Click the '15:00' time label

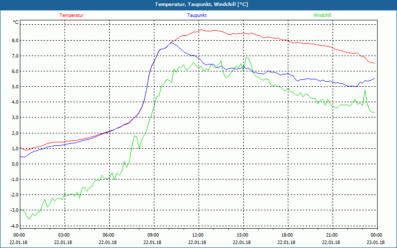tap(243, 235)
